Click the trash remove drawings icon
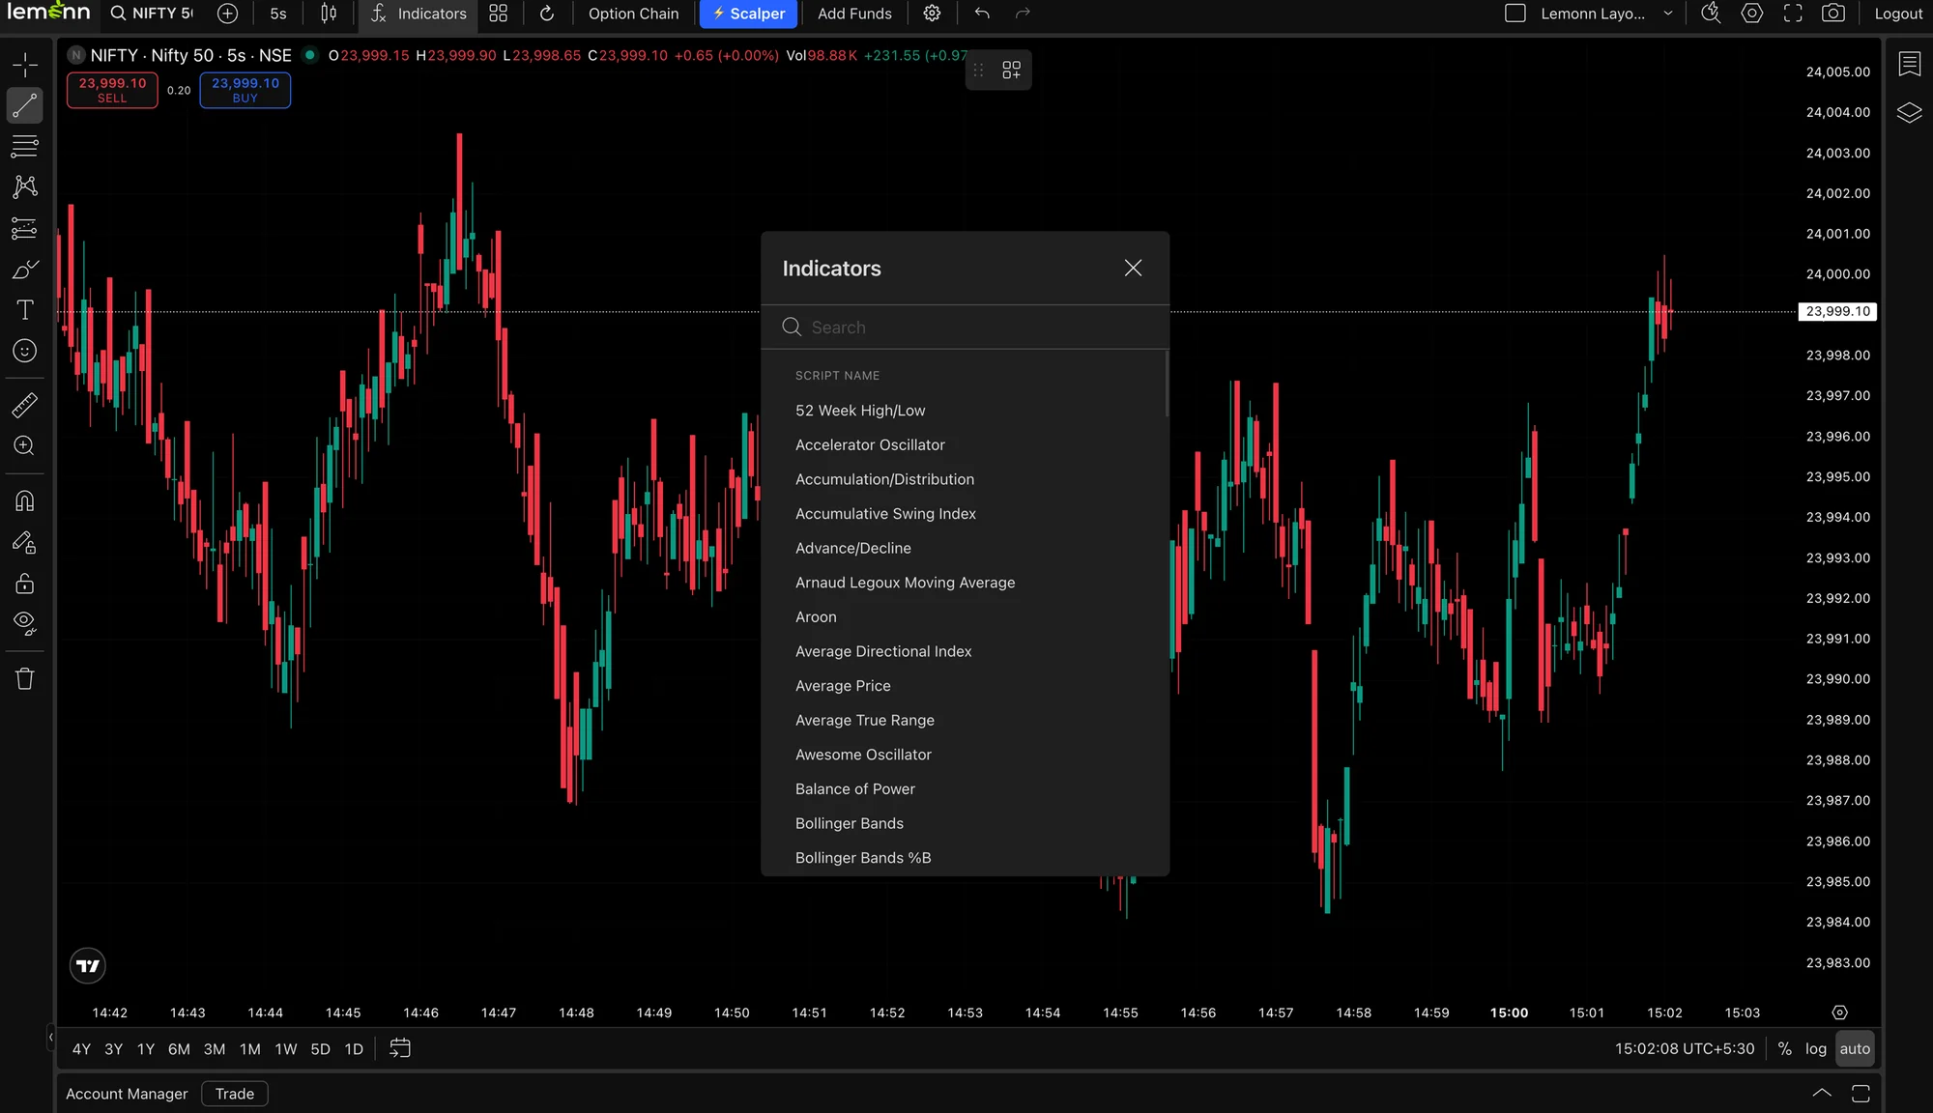1933x1113 pixels. point(25,679)
